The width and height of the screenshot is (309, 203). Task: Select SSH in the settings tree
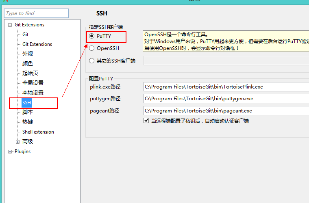26,103
